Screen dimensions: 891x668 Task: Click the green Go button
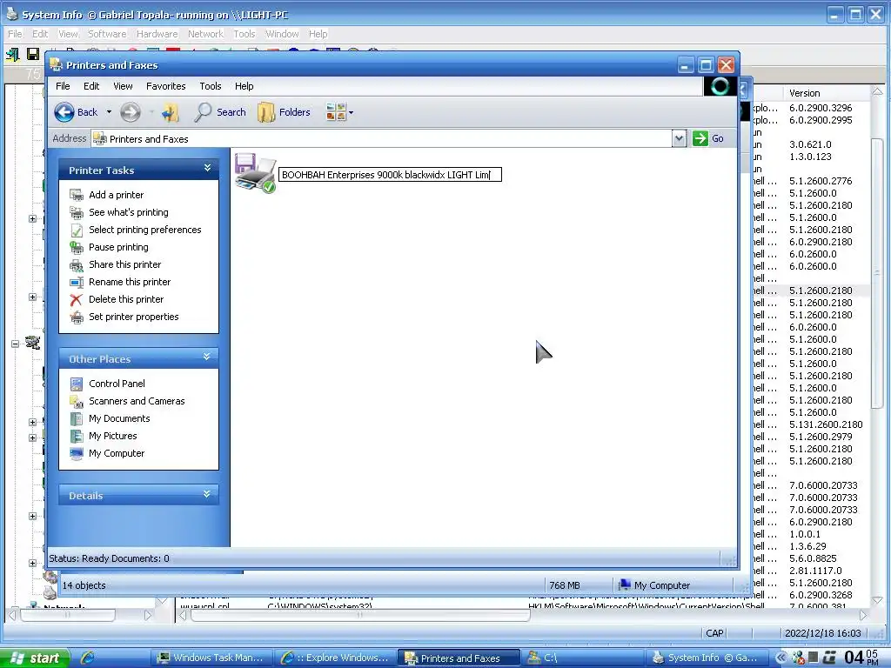coord(708,138)
